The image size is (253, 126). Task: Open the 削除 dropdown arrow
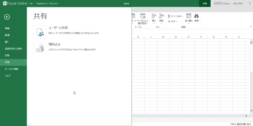coord(161,24)
